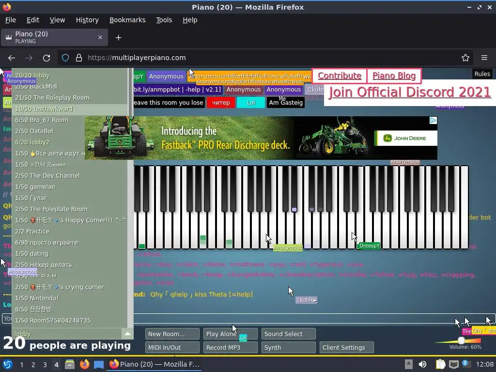Click the Rules button
The image size is (496, 372).
[x=482, y=74]
